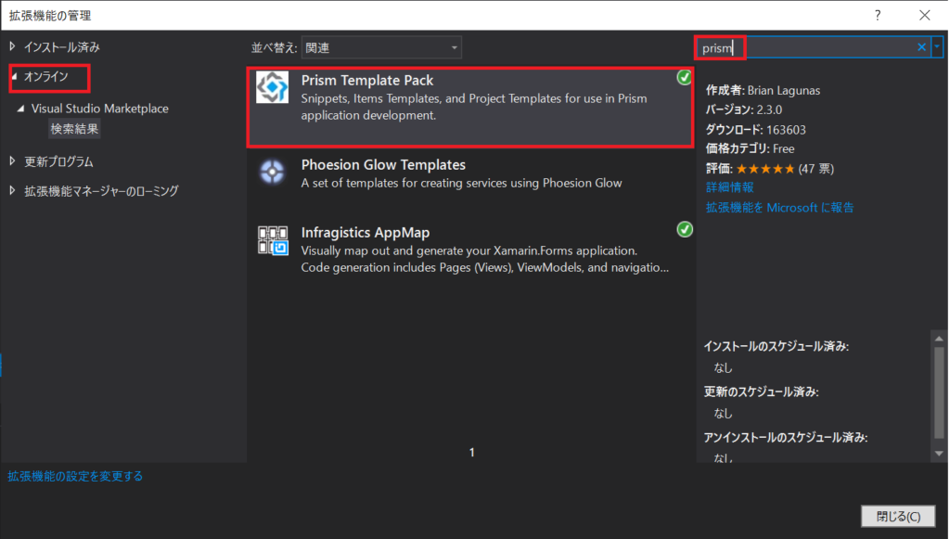
Task: Click the green installed checkmark on Infragistics AppMap
Action: [x=685, y=229]
